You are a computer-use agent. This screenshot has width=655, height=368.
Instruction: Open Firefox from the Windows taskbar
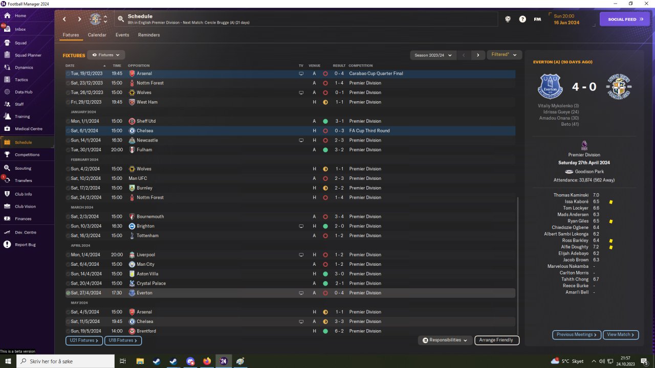(207, 361)
